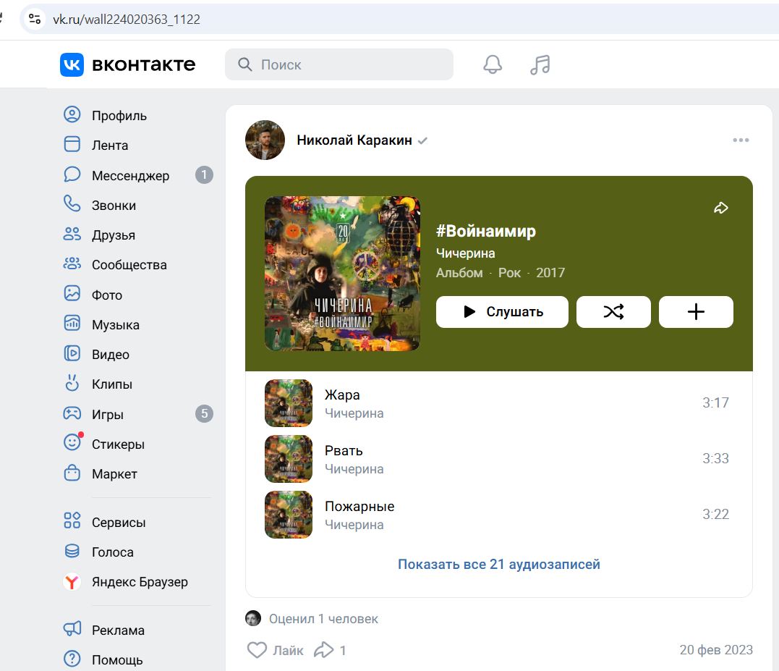Click the Слушать play button
Image resolution: width=779 pixels, height=671 pixels.
pos(502,312)
